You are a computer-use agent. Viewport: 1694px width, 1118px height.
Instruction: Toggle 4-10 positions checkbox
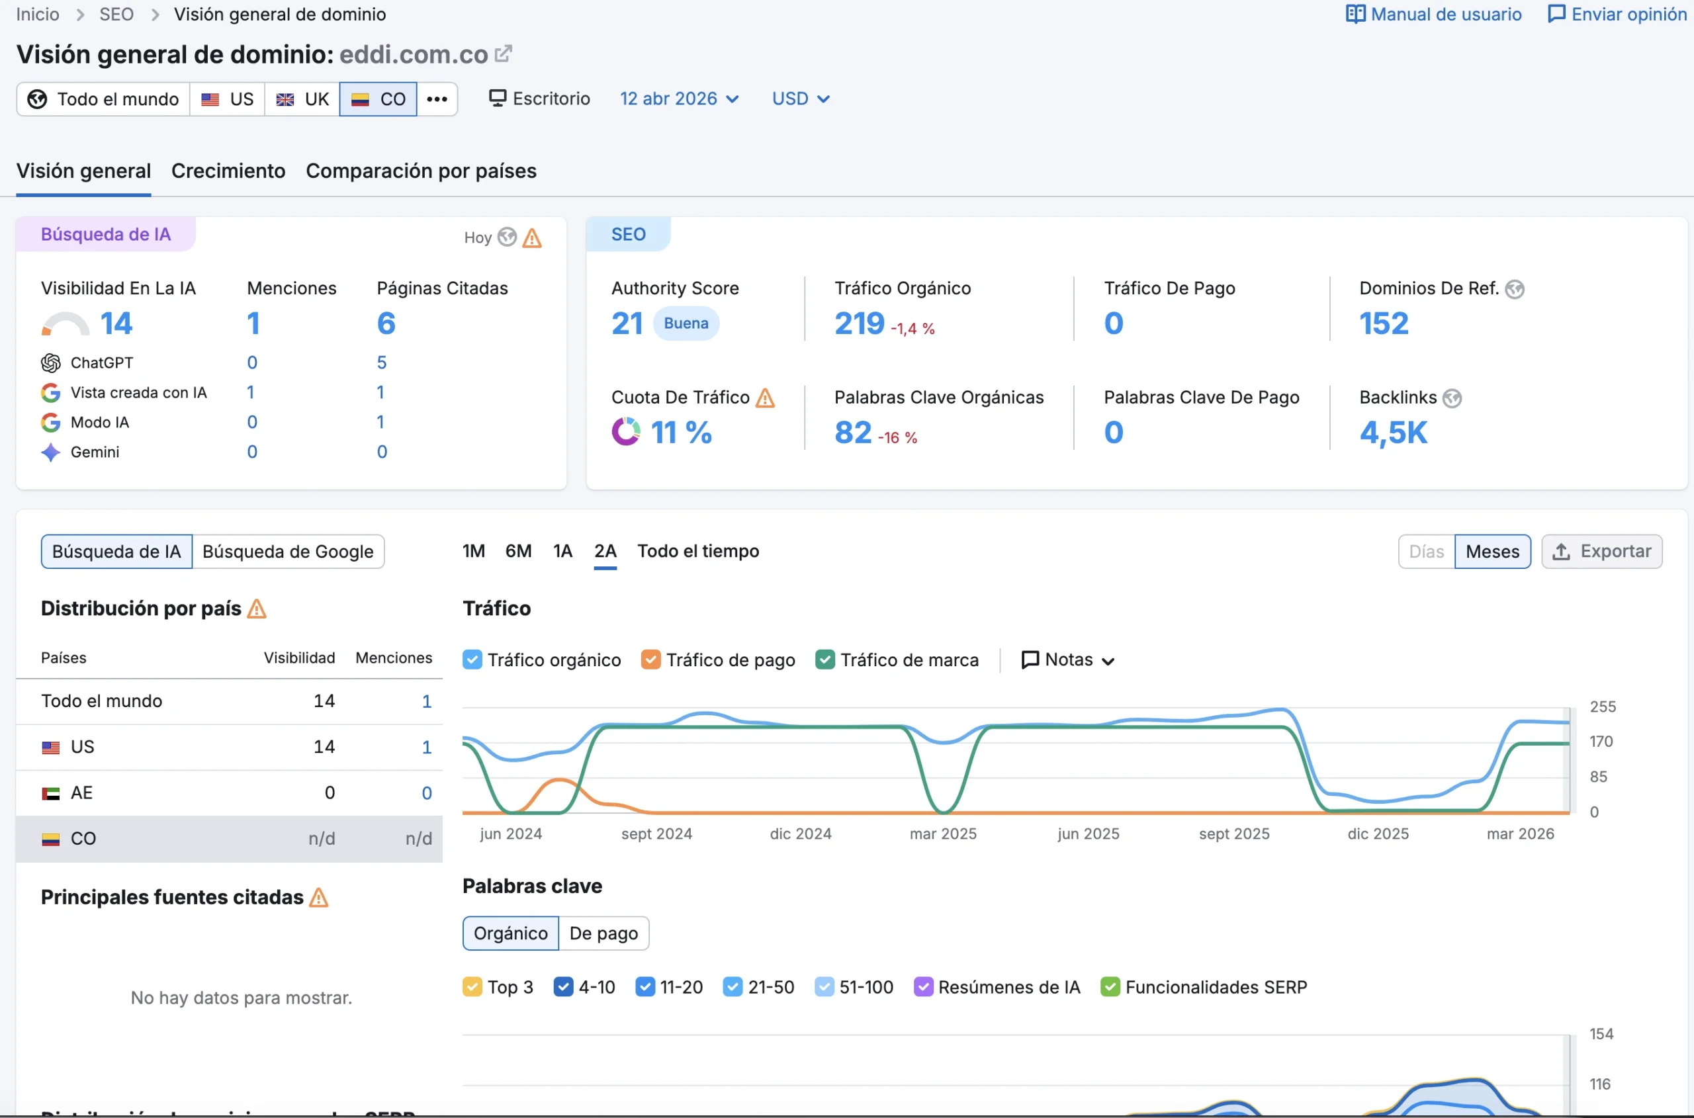coord(562,987)
